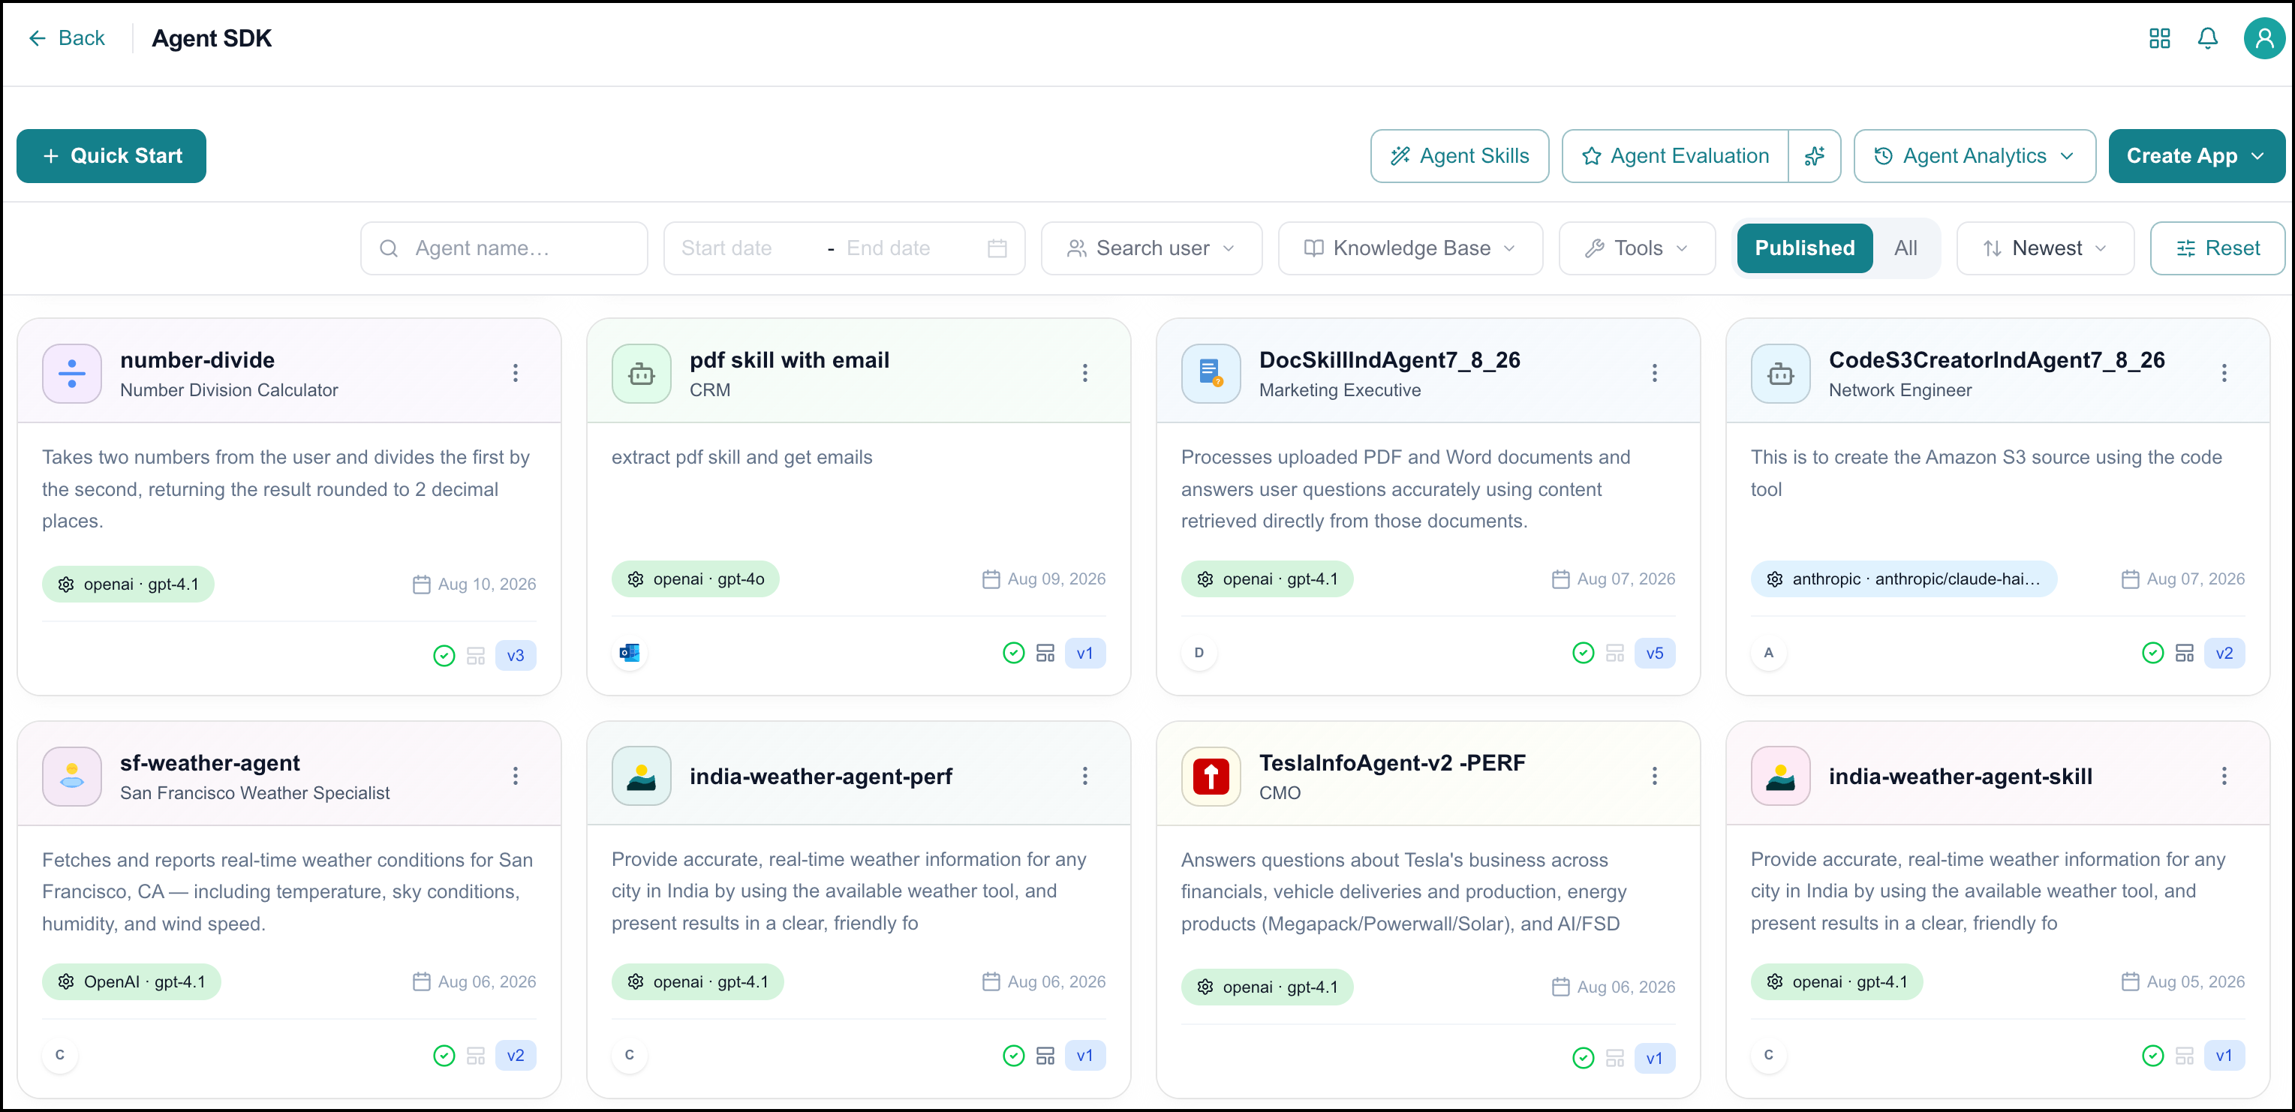Expand the Search user dropdown
The width and height of the screenshot is (2295, 1112).
coord(1151,248)
